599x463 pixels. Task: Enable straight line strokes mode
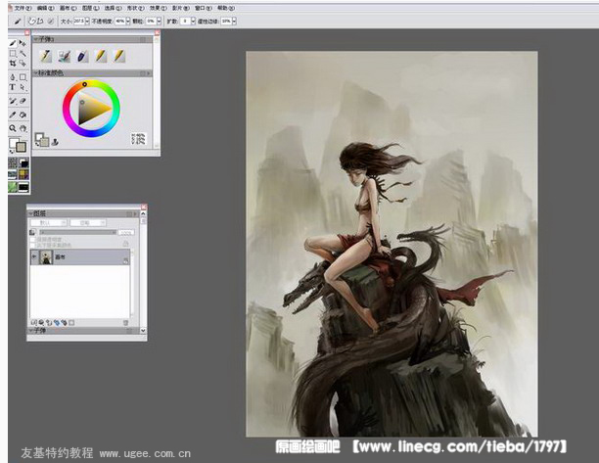40,22
